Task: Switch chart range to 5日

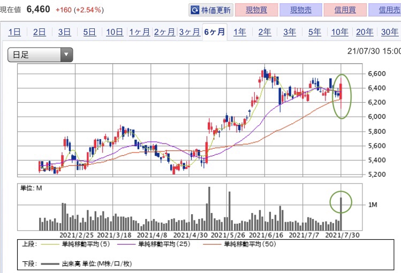Action: click(x=89, y=32)
